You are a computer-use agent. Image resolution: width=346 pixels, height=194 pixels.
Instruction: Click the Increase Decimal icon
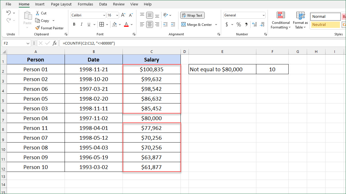point(254,24)
